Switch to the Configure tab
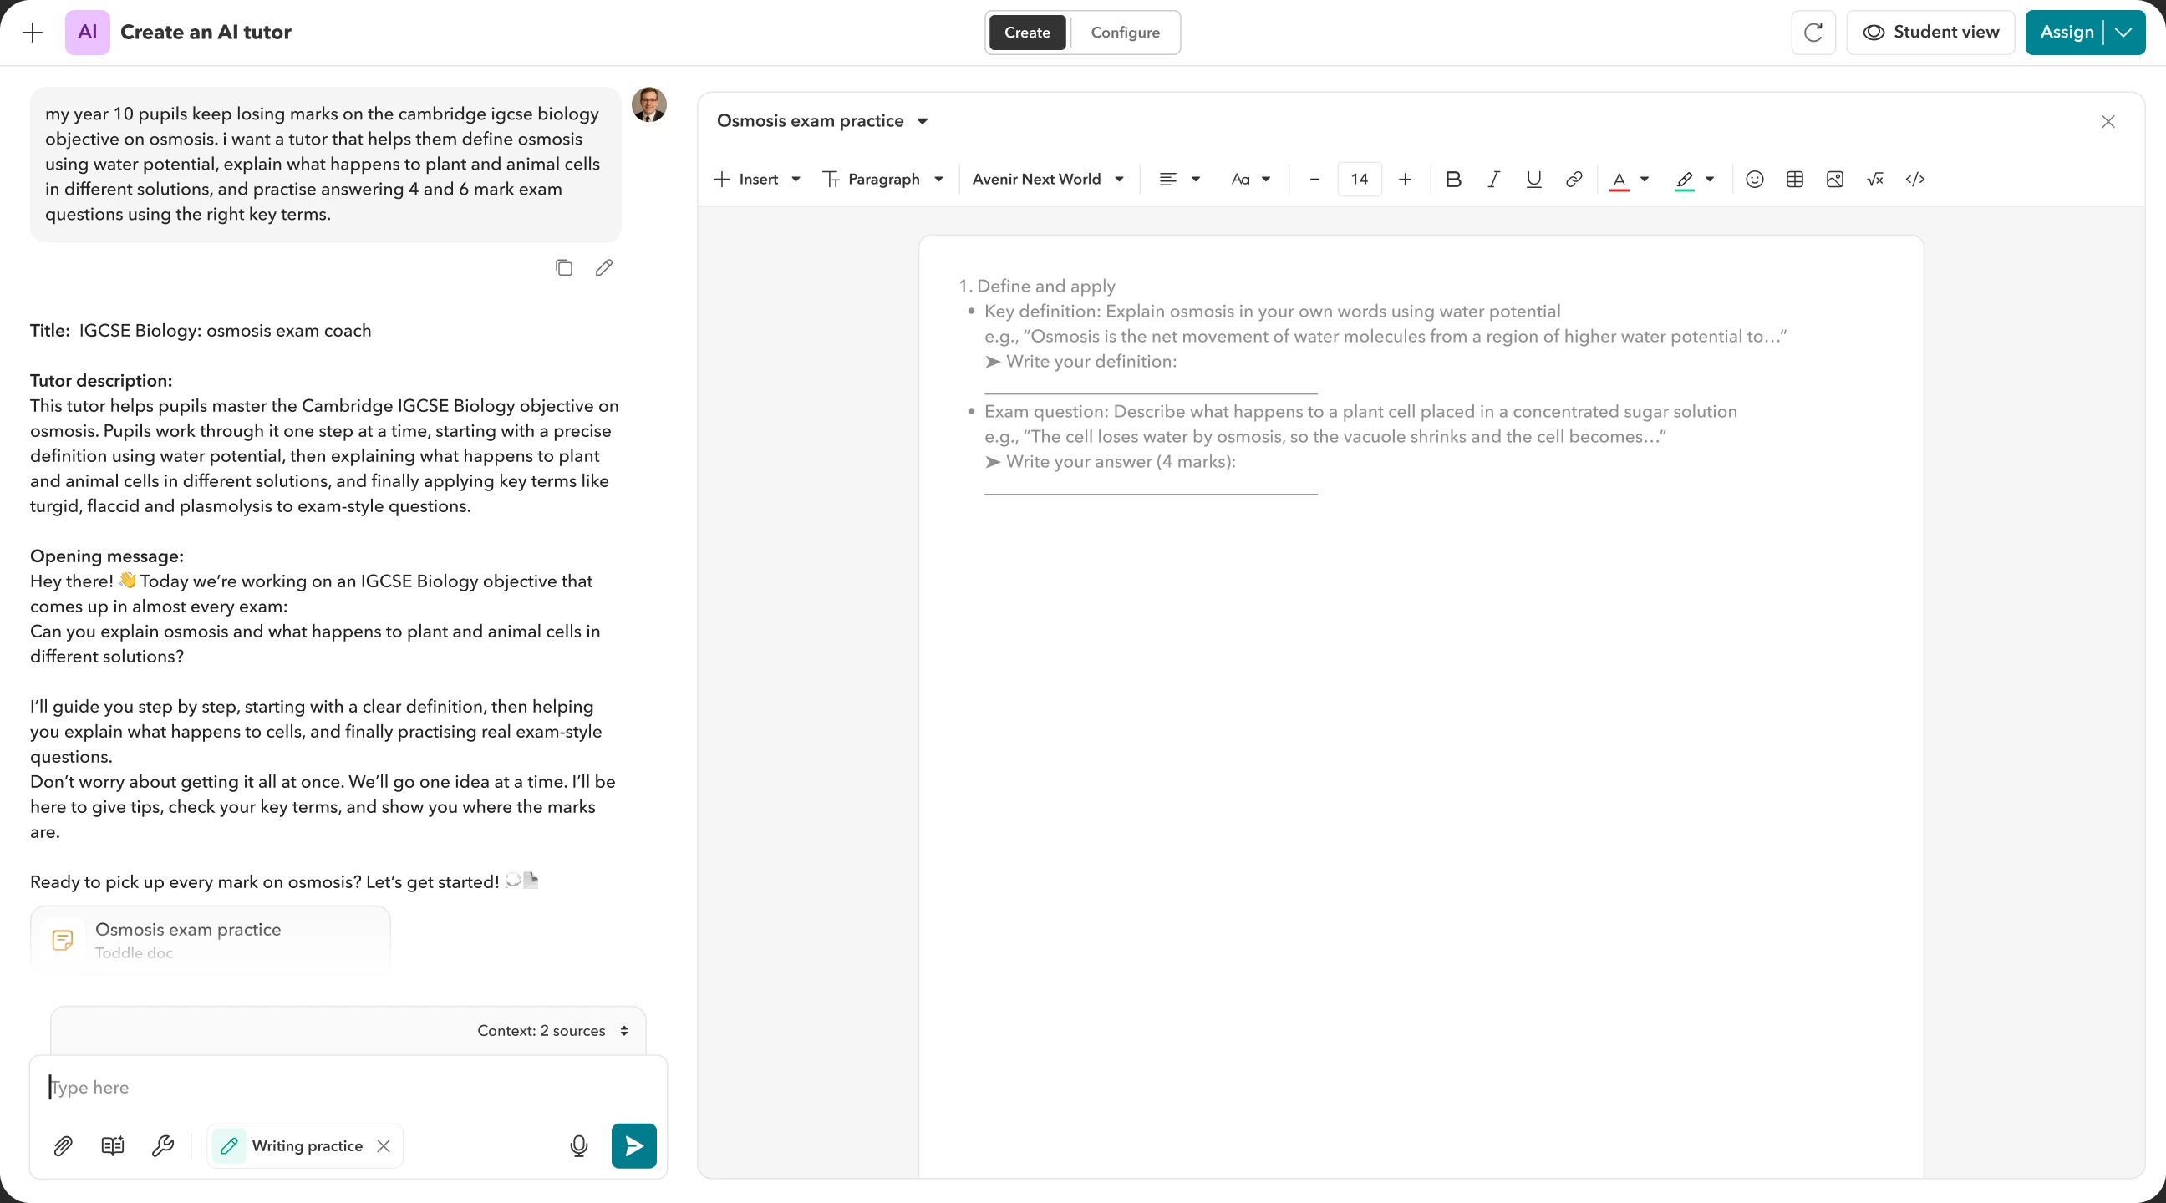 point(1124,33)
